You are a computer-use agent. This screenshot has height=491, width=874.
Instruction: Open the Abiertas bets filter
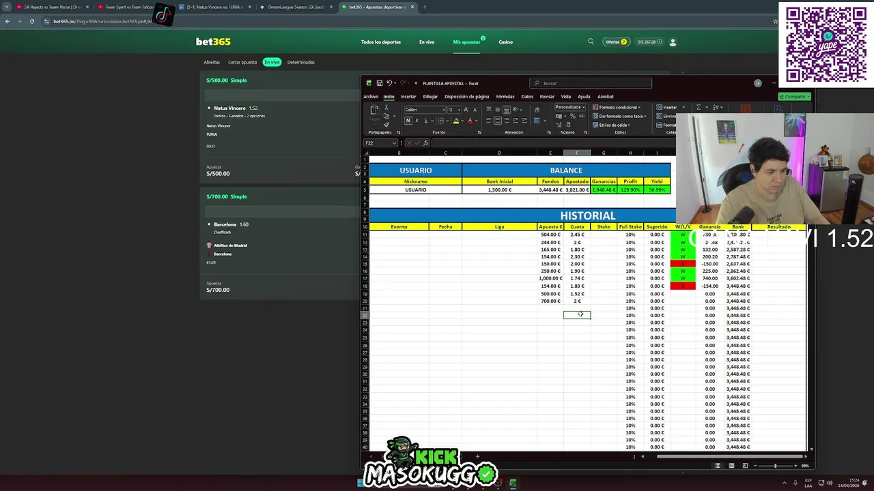[212, 62]
